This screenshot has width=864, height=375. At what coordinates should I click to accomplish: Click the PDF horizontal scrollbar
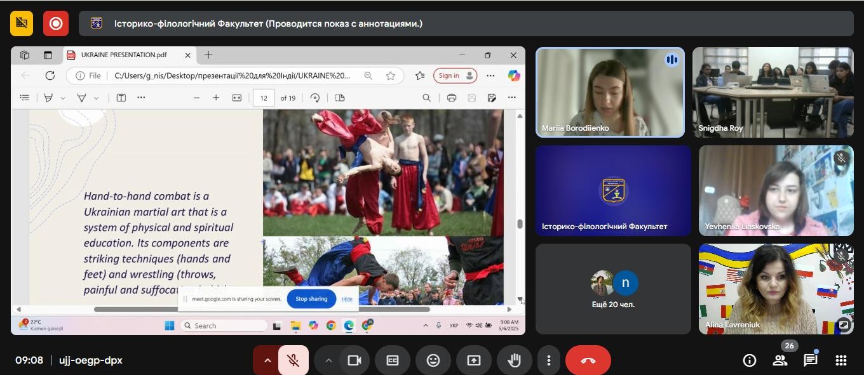pyautogui.click(x=262, y=310)
